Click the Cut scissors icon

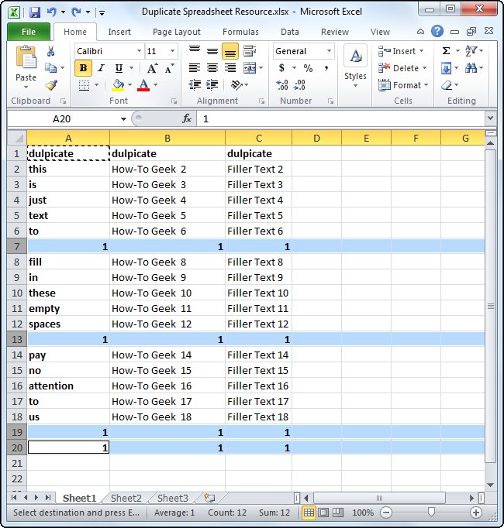[x=51, y=51]
